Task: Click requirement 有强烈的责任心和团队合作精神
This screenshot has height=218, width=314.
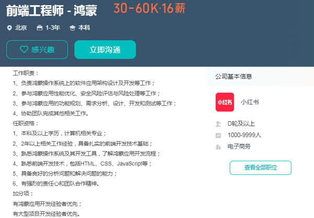Action: point(56,184)
